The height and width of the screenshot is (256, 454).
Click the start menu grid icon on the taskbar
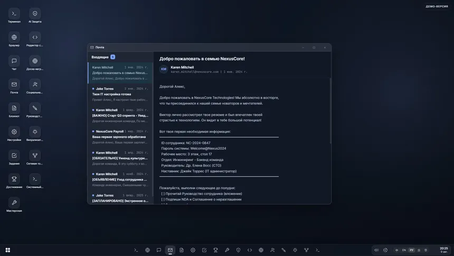click(x=8, y=250)
